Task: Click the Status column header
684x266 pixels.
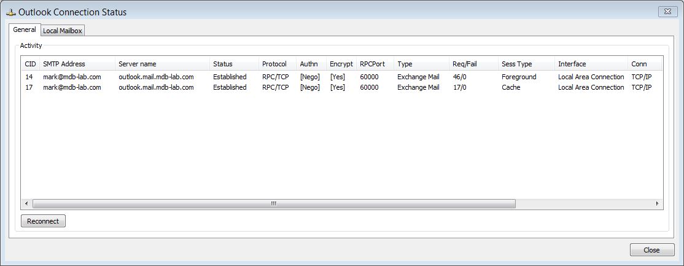Action: click(222, 64)
